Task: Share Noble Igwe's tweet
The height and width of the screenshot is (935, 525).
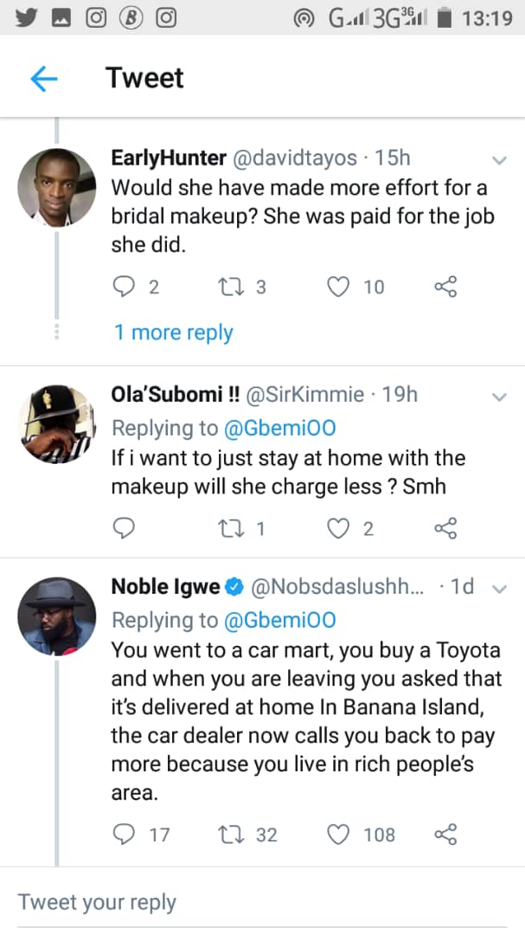Action: 445,835
